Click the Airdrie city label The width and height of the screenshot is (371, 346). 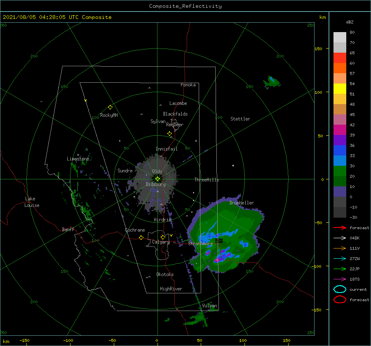[x=162, y=220]
